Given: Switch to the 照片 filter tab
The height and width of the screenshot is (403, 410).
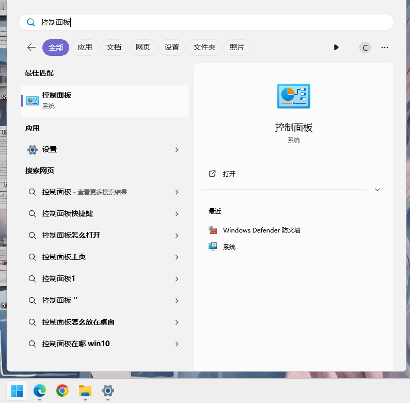Looking at the screenshot, I should pos(237,48).
